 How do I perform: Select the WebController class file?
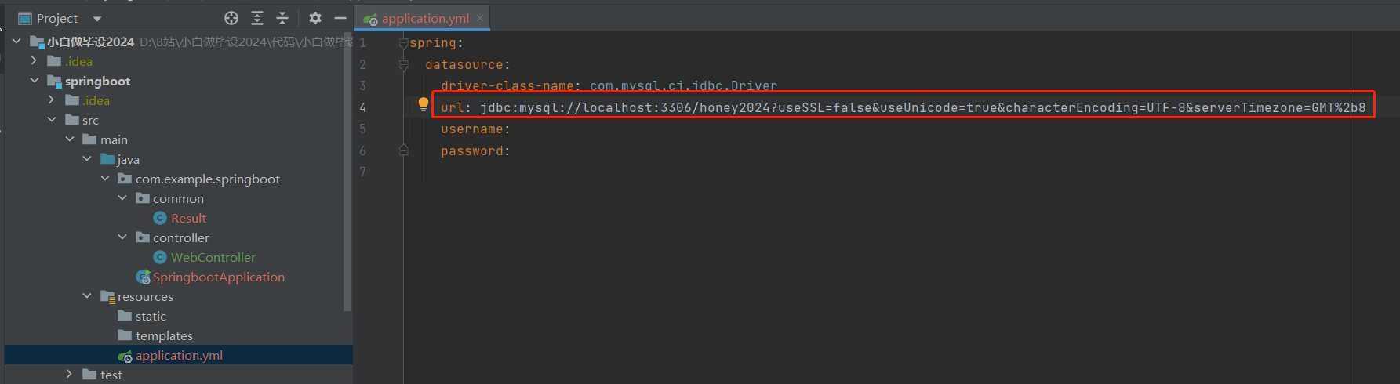click(x=213, y=257)
